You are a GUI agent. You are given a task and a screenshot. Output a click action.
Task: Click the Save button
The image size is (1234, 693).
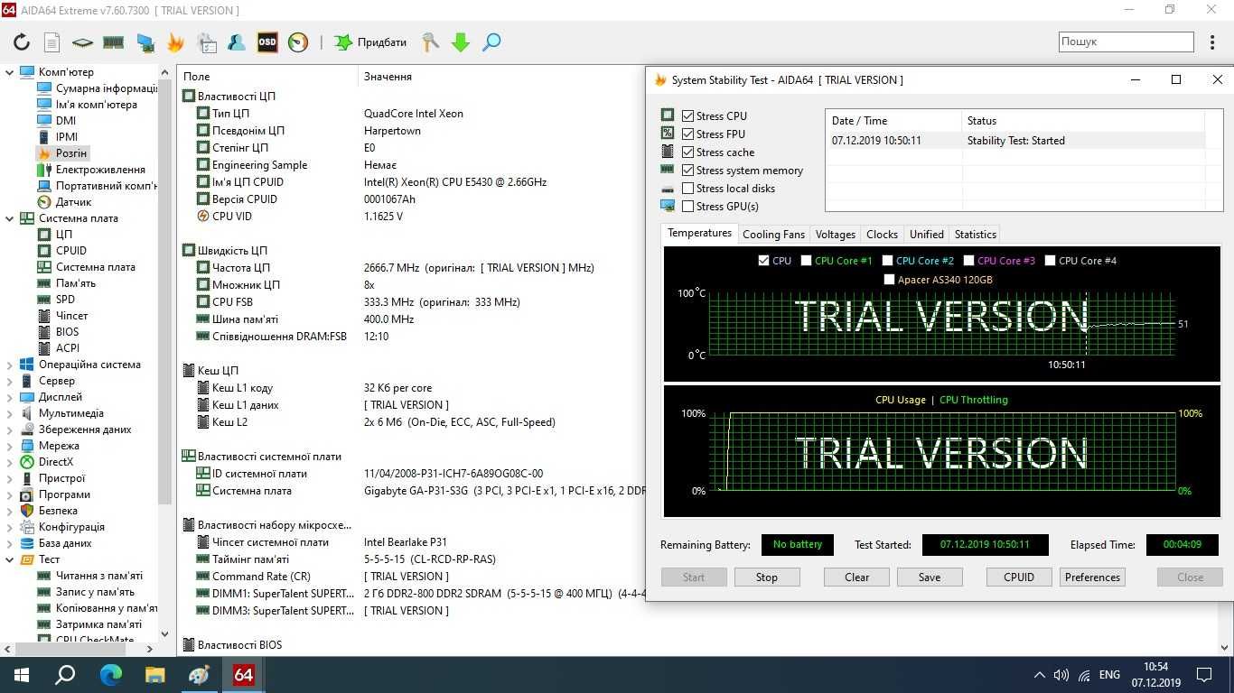(929, 577)
